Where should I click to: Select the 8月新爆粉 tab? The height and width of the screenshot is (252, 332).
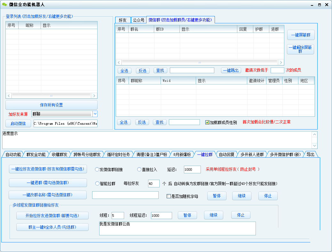pyautogui.click(x=182, y=154)
